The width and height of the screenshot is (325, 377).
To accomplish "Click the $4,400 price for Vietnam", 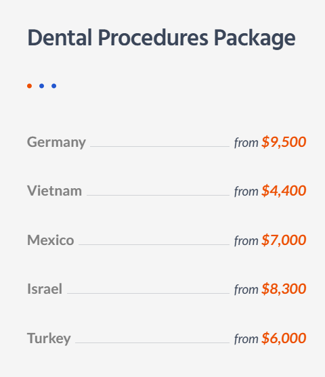I will (x=284, y=191).
